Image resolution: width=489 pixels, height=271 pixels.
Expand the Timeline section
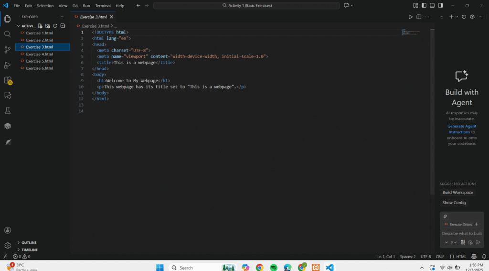[29, 249]
